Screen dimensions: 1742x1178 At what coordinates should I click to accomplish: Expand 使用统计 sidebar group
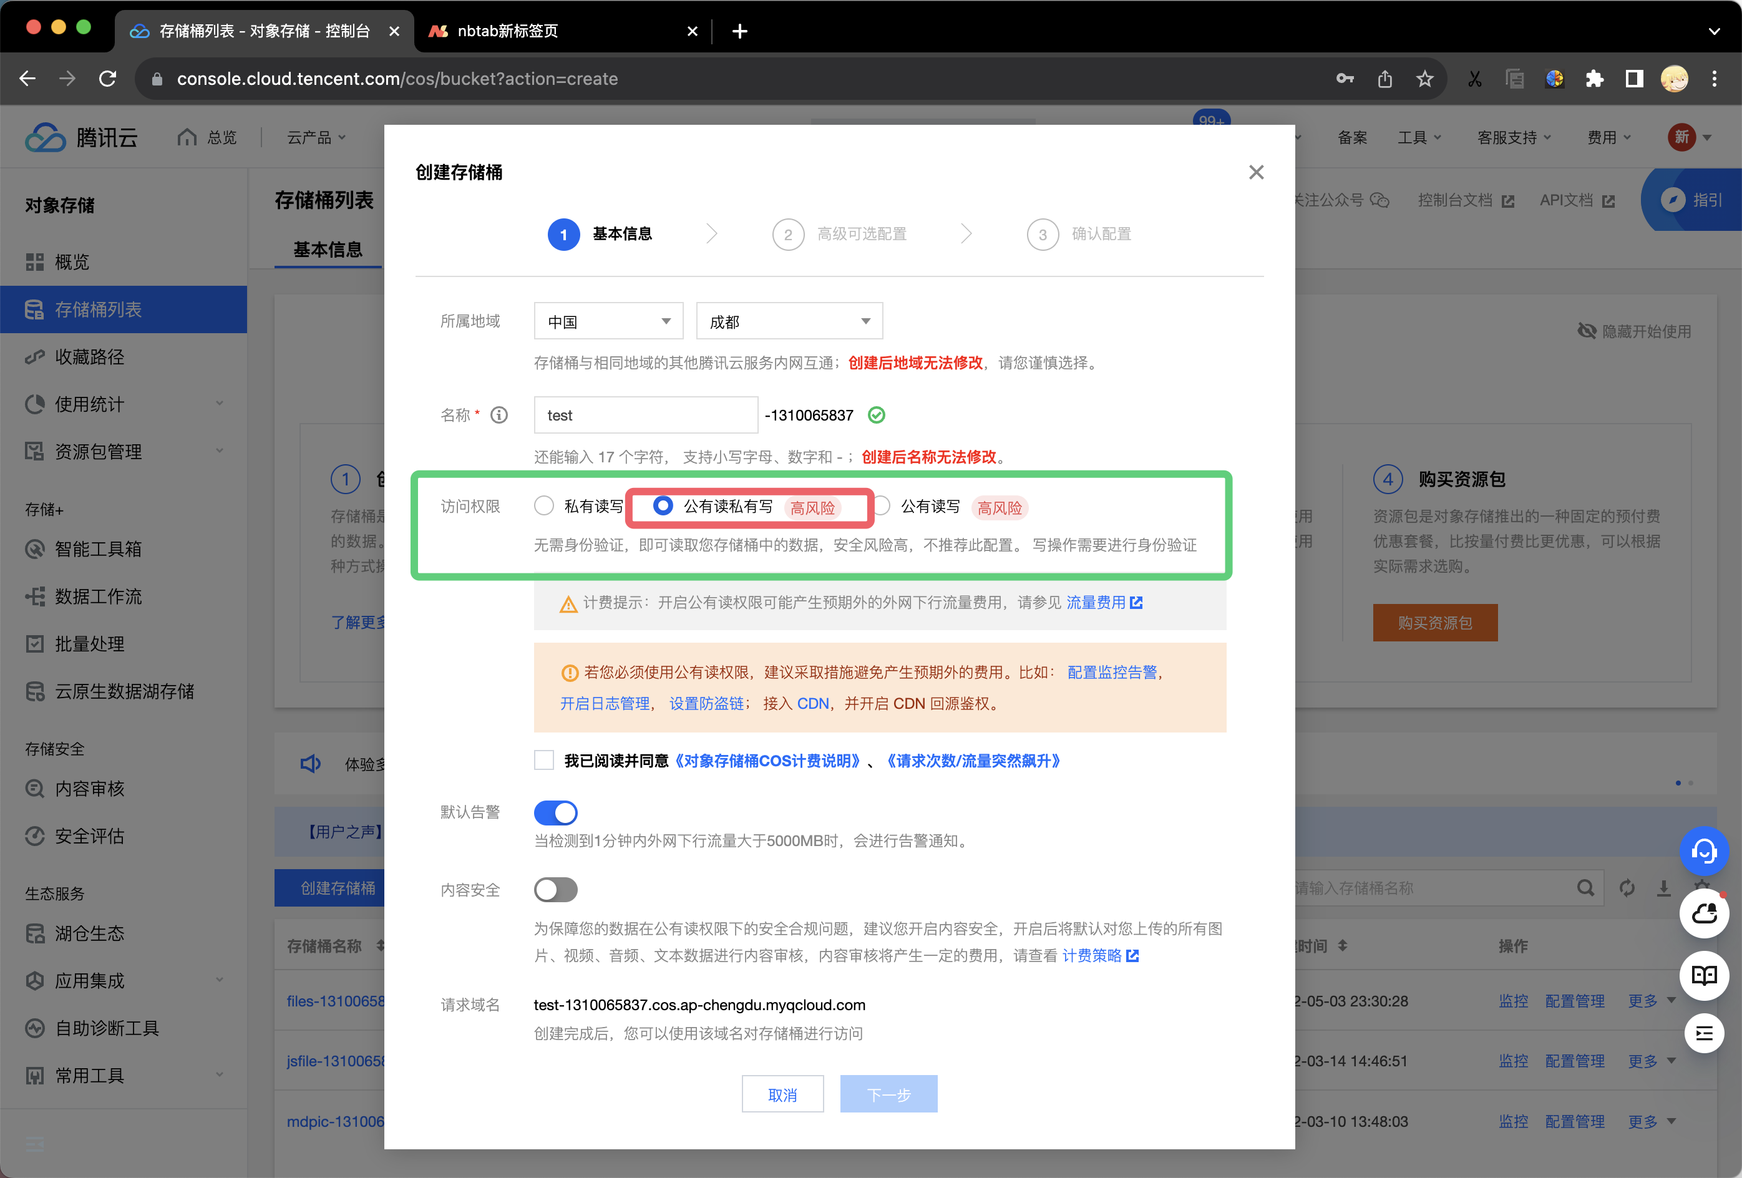point(124,404)
